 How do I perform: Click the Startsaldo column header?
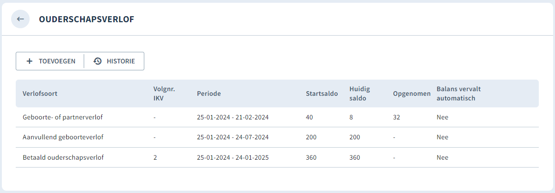click(x=322, y=93)
